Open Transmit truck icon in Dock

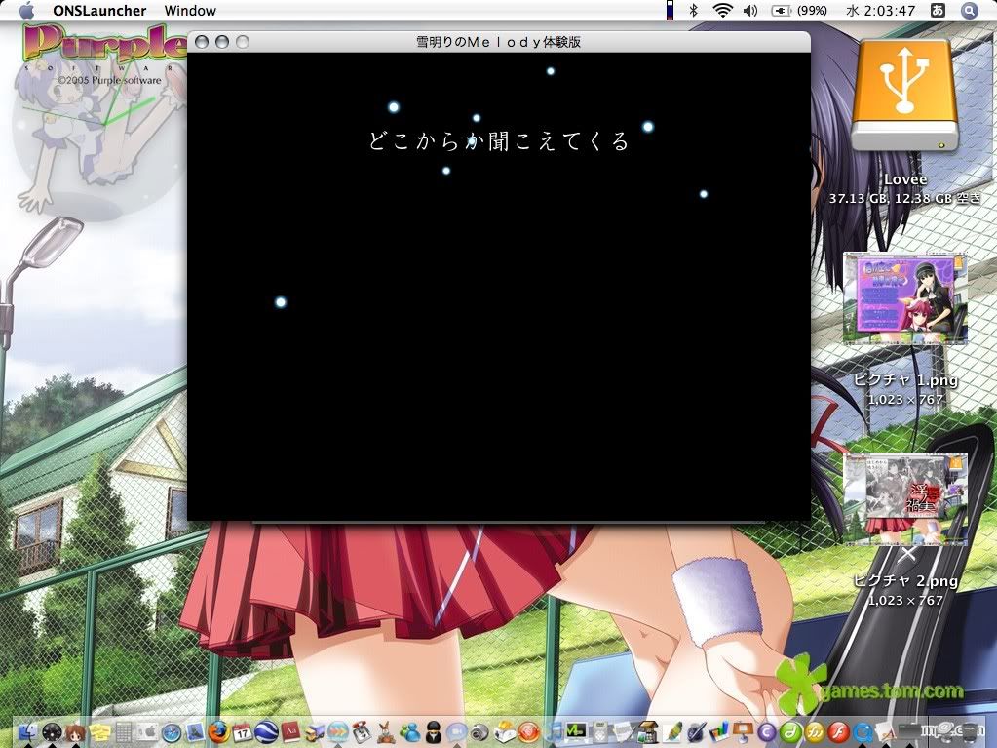pos(314,732)
